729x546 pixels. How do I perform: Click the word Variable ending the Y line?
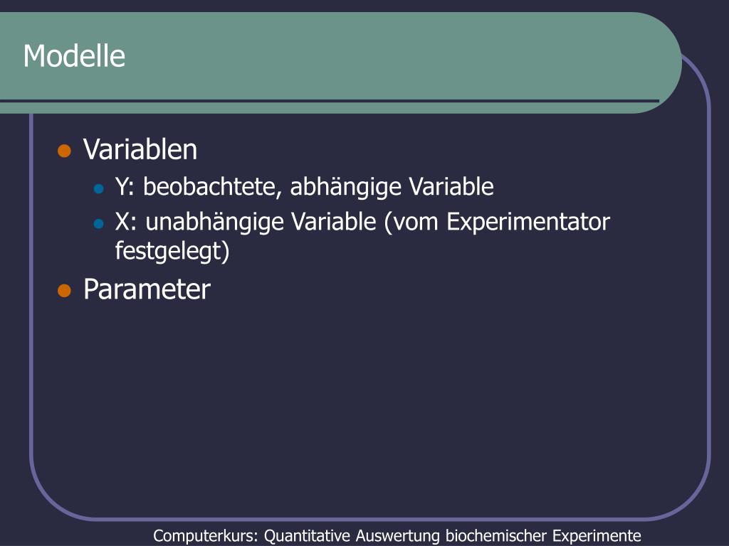click(451, 187)
